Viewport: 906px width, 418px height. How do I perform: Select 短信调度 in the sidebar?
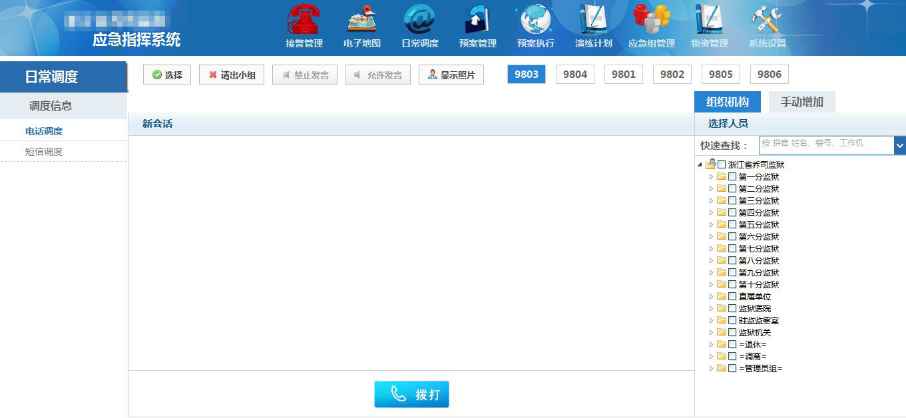[44, 152]
